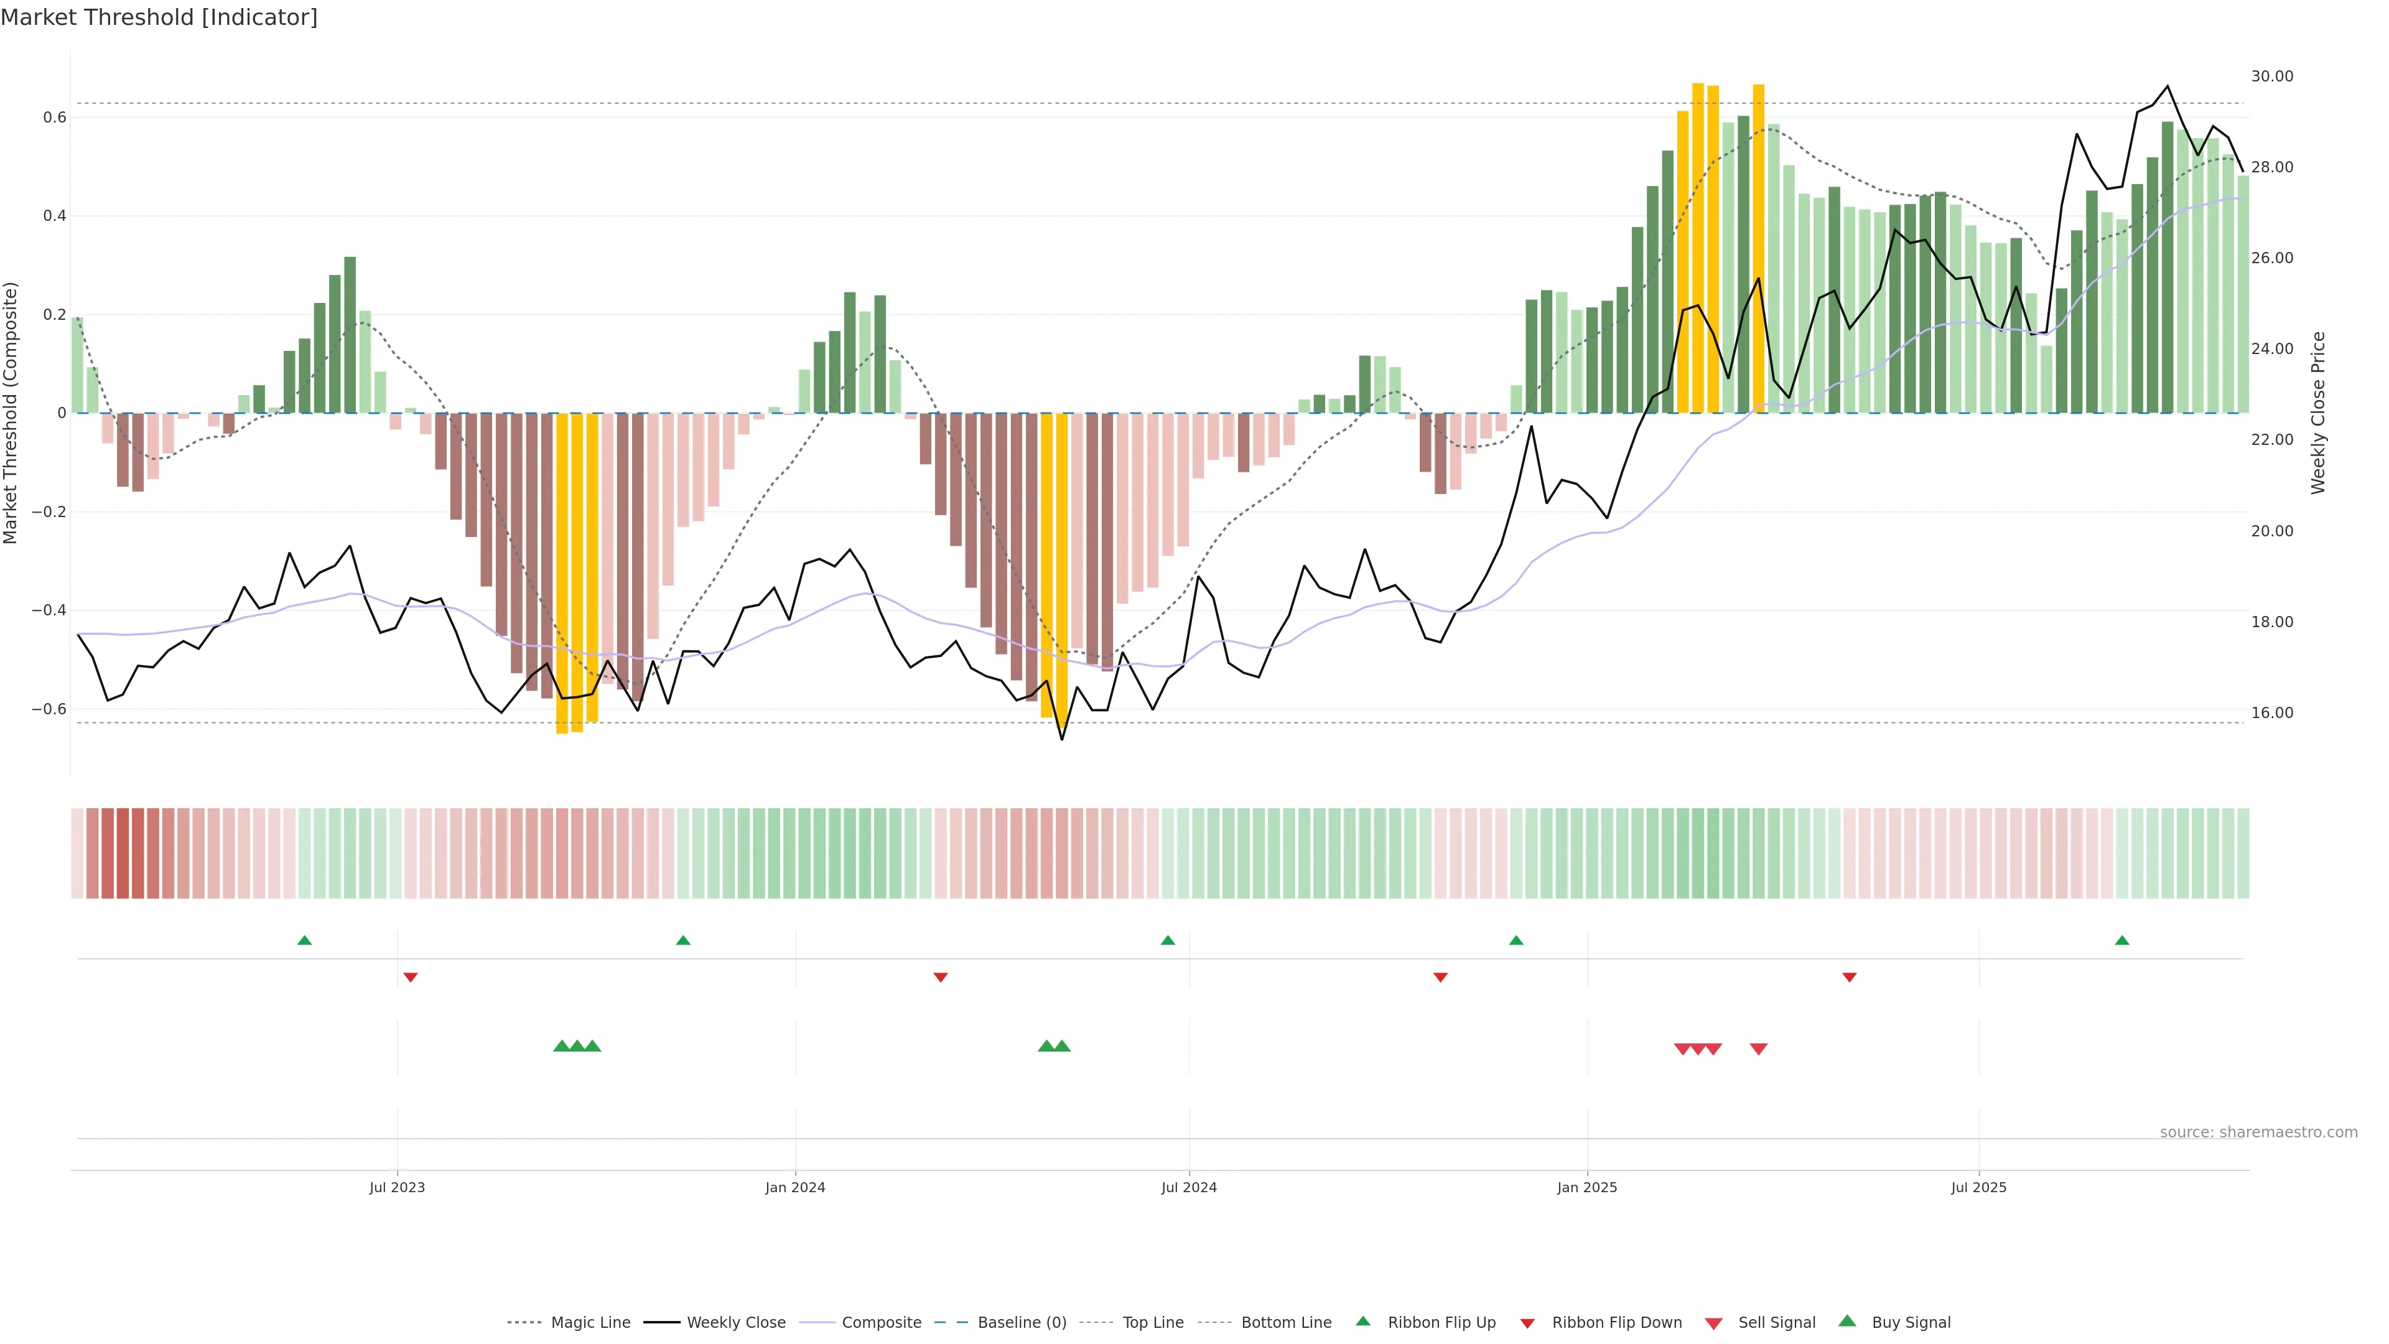Click the Jan 2025 x-axis label
This screenshot has width=2389, height=1344.
click(x=1587, y=1187)
